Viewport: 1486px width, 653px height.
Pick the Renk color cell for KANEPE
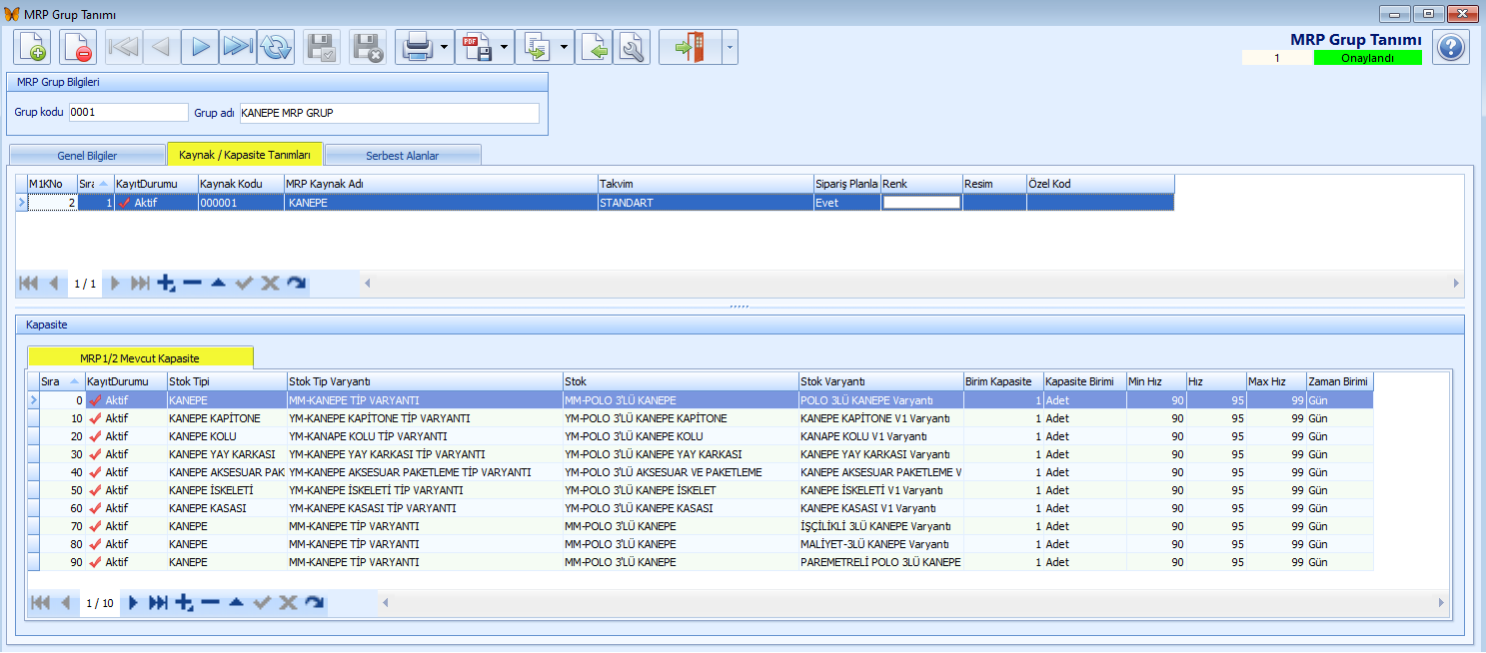click(x=921, y=202)
